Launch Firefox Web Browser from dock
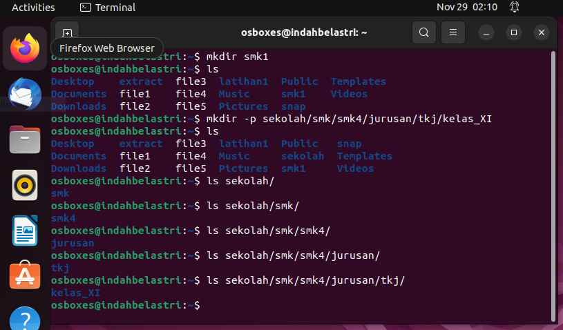Image resolution: width=563 pixels, height=330 pixels. (x=25, y=48)
